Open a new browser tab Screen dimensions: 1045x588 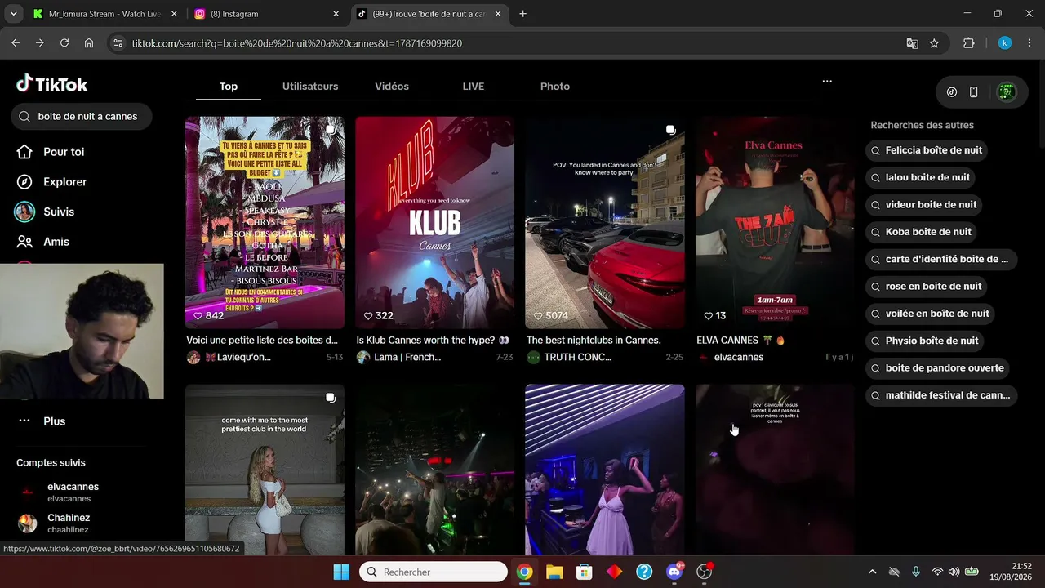click(x=523, y=14)
